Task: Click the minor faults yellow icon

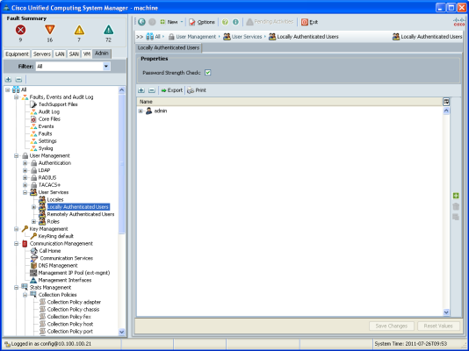Action: tap(79, 30)
